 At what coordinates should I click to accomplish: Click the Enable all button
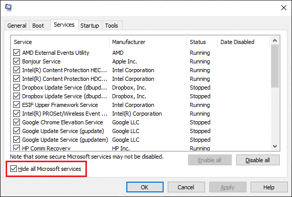coord(210,160)
